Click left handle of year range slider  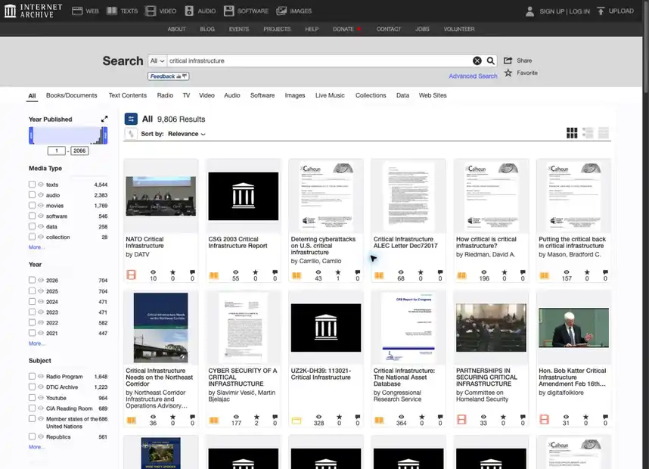(31, 135)
